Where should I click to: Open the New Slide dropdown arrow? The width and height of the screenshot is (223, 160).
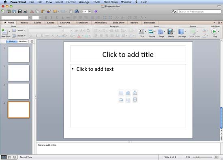(x=9, y=32)
